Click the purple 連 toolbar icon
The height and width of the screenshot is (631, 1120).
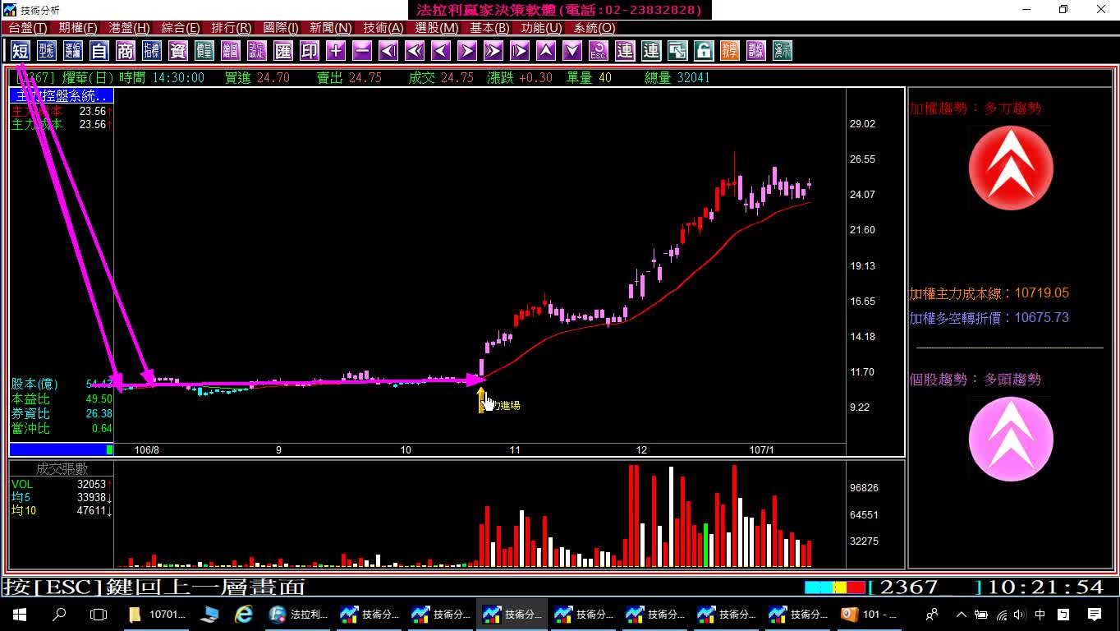(x=625, y=51)
